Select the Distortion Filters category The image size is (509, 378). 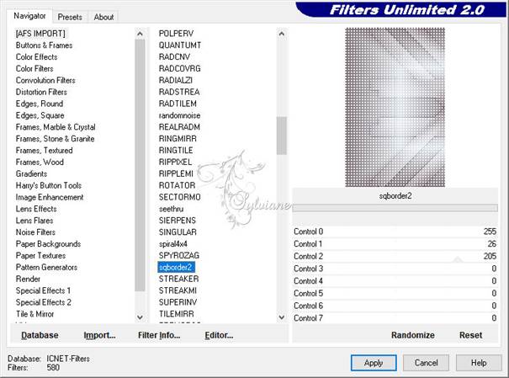coord(41,92)
